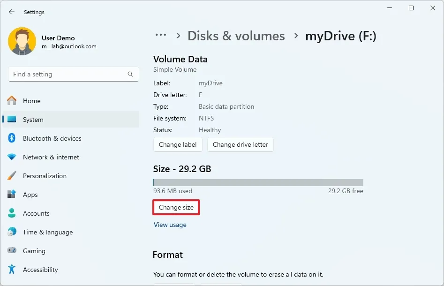This screenshot has height=286, width=444.
Task: Select the Home icon in the sidebar
Action: (13, 101)
